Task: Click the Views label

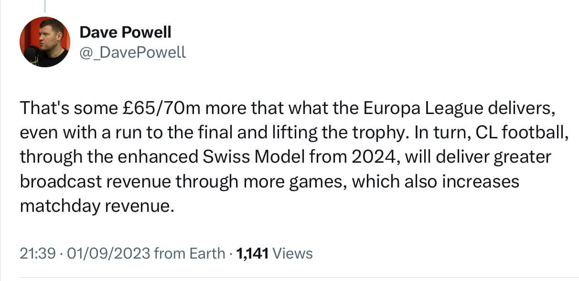Action: click(x=292, y=253)
